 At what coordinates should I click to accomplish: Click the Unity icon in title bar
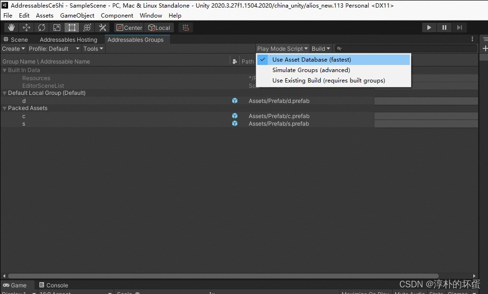5,5
